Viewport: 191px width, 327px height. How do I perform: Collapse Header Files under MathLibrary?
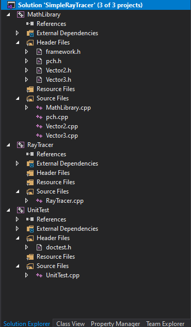click(18, 42)
